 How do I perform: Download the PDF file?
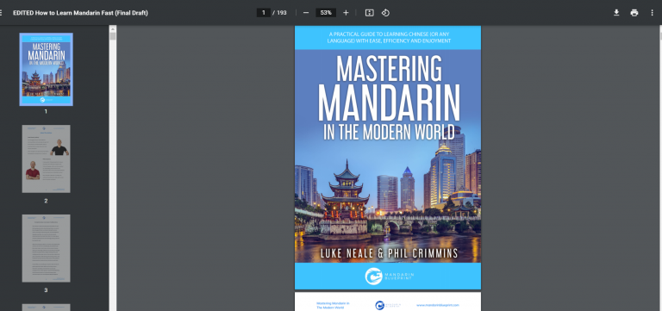tap(616, 13)
